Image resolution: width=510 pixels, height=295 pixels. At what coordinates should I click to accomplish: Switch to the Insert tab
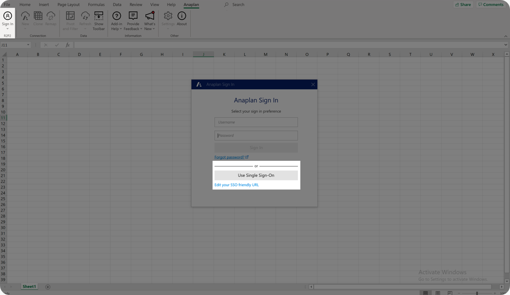[44, 5]
